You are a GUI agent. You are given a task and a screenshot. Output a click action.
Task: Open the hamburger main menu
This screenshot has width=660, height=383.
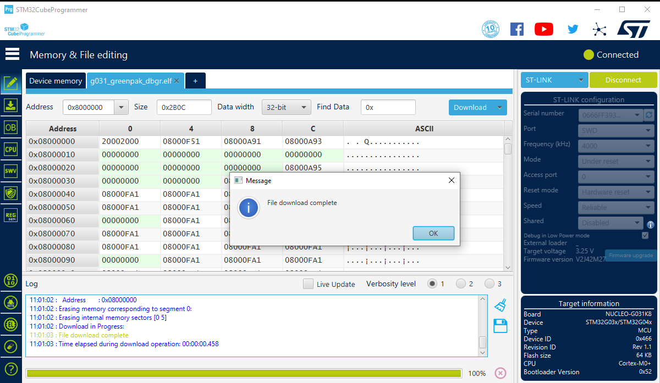click(12, 54)
